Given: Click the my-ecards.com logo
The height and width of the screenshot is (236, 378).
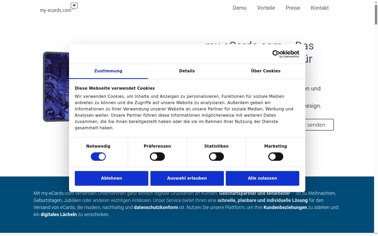Looking at the screenshot, I should tap(59, 8).
